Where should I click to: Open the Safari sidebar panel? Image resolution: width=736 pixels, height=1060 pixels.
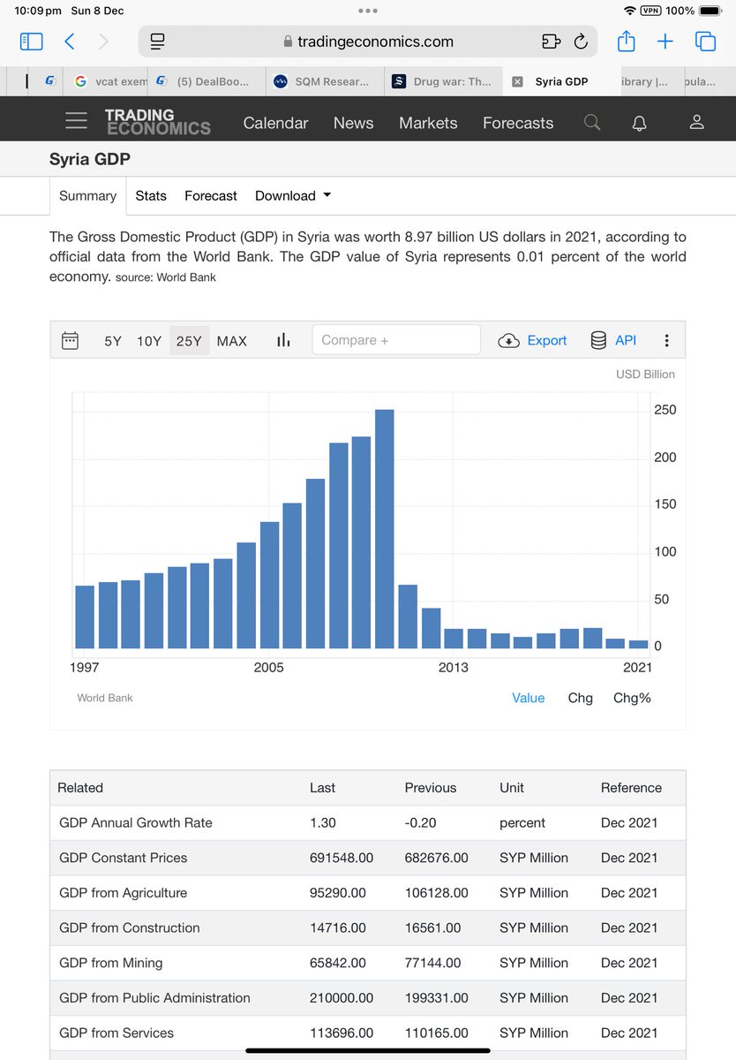[31, 42]
